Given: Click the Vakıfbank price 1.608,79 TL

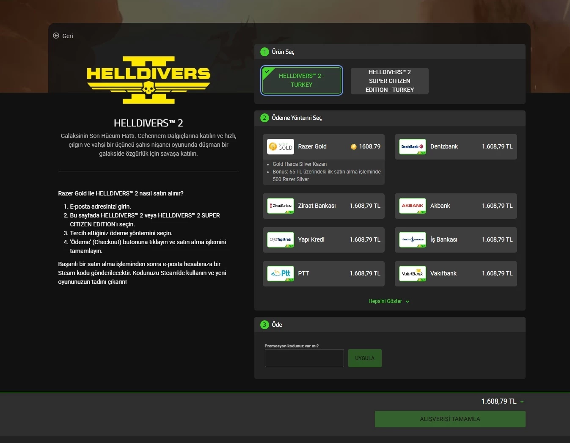Looking at the screenshot, I should tap(497, 273).
